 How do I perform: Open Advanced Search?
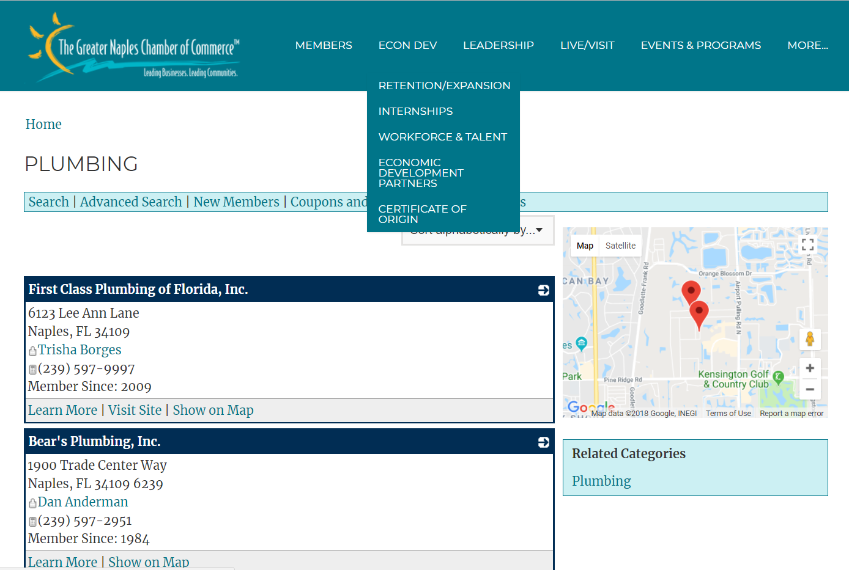point(131,202)
